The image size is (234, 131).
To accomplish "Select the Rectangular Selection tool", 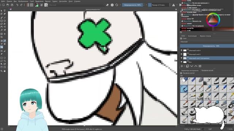I will [1, 58].
